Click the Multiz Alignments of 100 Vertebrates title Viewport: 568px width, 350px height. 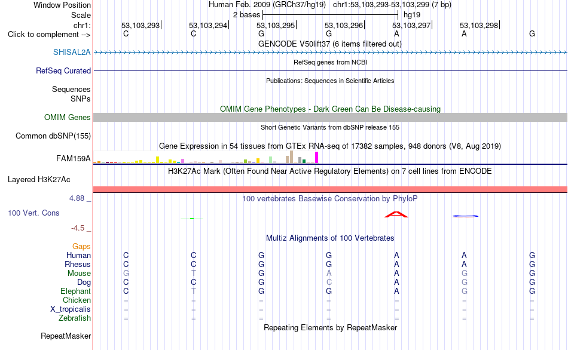tap(330, 238)
